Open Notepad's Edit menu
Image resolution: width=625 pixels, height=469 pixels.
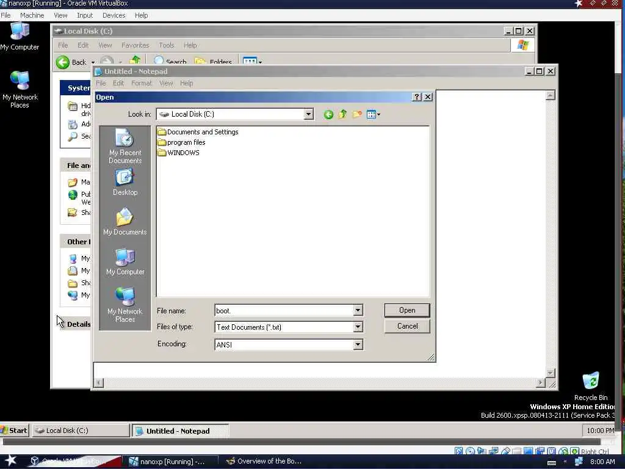pyautogui.click(x=118, y=83)
